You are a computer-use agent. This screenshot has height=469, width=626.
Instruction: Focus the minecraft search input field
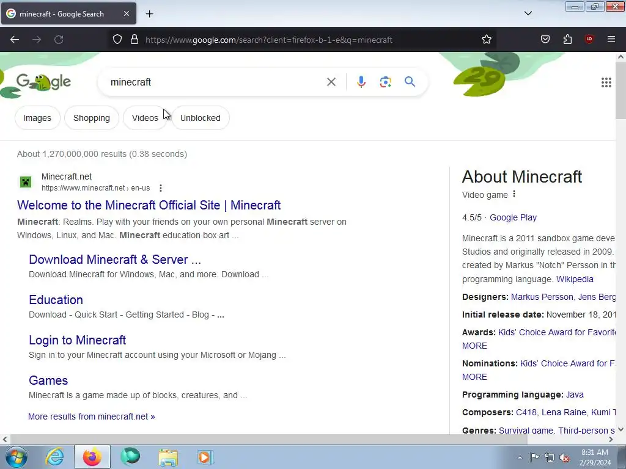click(216, 82)
